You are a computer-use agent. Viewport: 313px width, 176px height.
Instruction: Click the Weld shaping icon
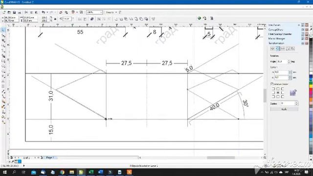[x=116, y=19]
